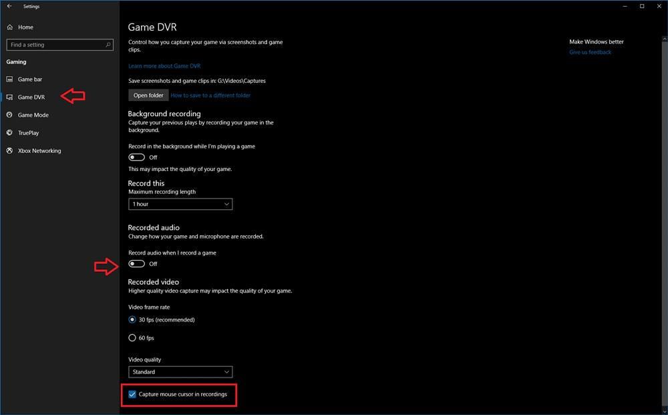Image resolution: width=668 pixels, height=415 pixels.
Task: Enable background recording while playing a game
Action: 136,157
